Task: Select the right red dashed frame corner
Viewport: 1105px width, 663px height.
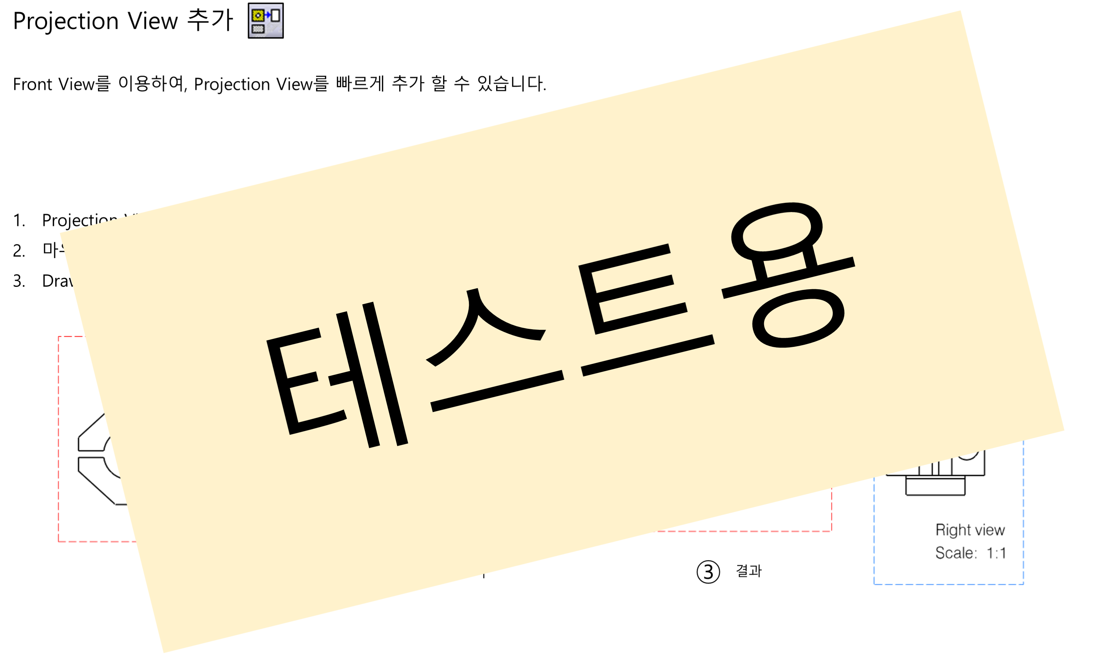Action: (x=831, y=530)
